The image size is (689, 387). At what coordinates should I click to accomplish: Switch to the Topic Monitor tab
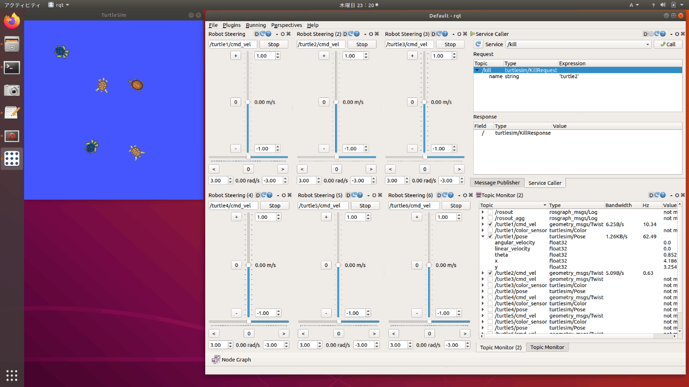(547, 347)
